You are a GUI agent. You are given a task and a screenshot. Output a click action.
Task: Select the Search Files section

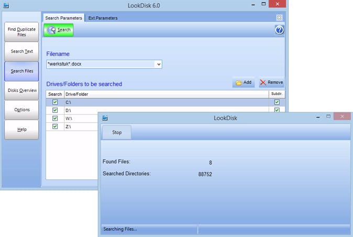(21, 71)
